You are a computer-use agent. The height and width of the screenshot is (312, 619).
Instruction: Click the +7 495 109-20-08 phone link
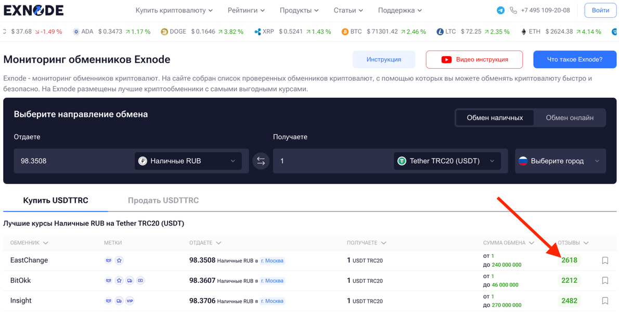pos(545,10)
